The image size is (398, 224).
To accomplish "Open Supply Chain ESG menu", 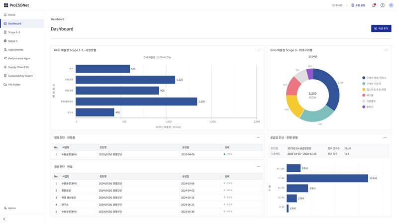I will 18,67.
